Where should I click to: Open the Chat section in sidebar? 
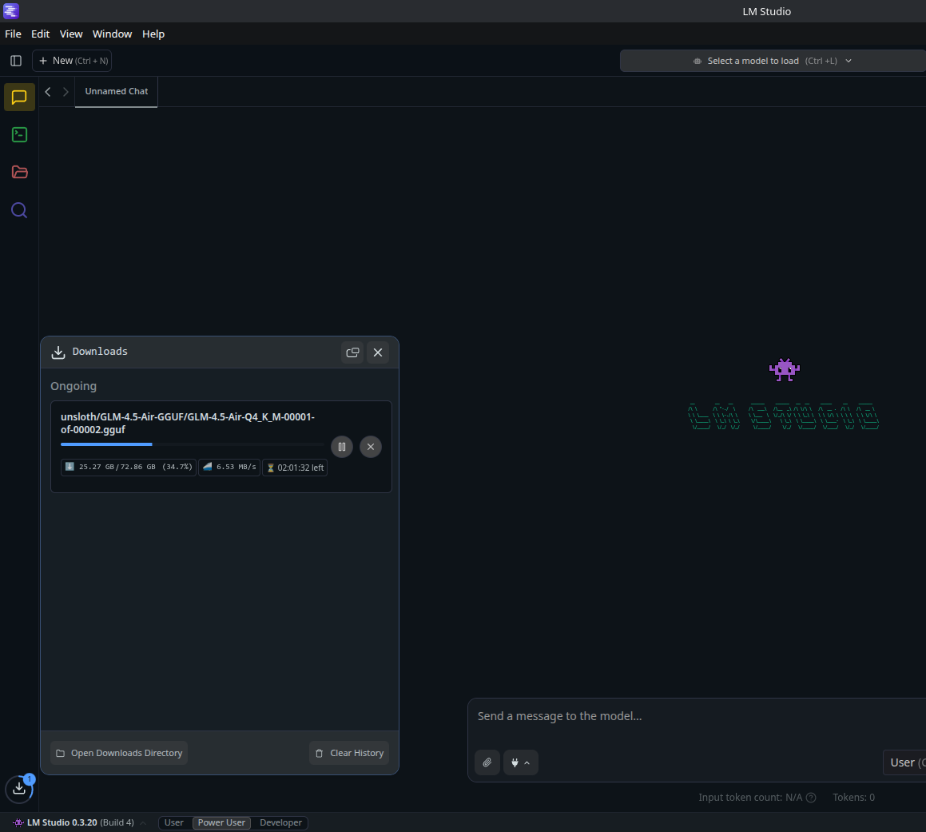pos(19,97)
